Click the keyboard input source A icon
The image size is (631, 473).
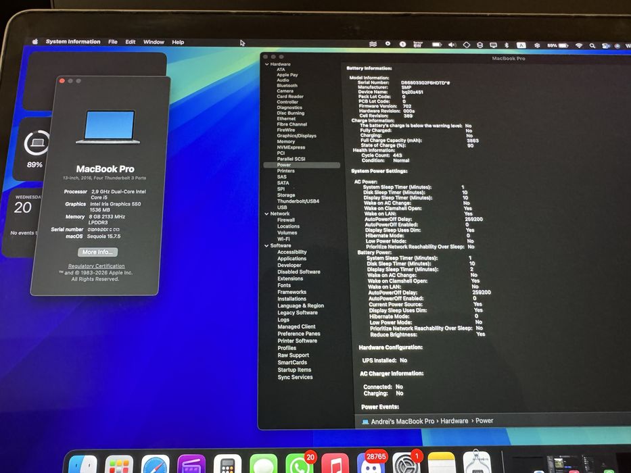(x=521, y=45)
